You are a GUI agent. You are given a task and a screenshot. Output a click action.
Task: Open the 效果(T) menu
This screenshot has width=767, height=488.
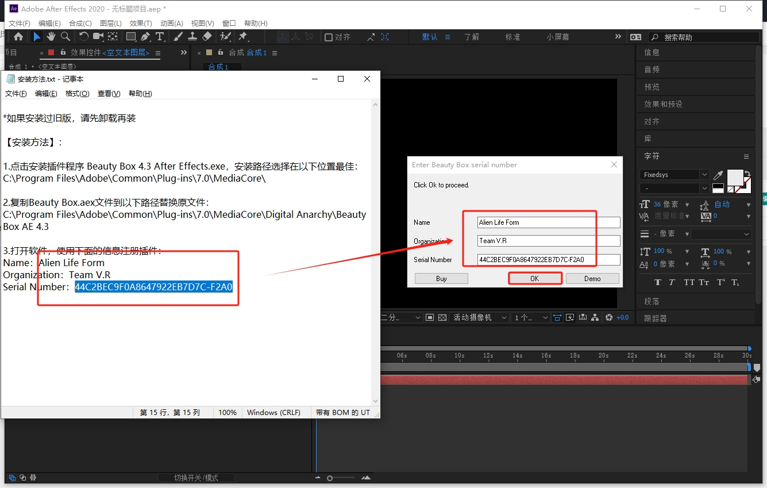tap(141, 24)
